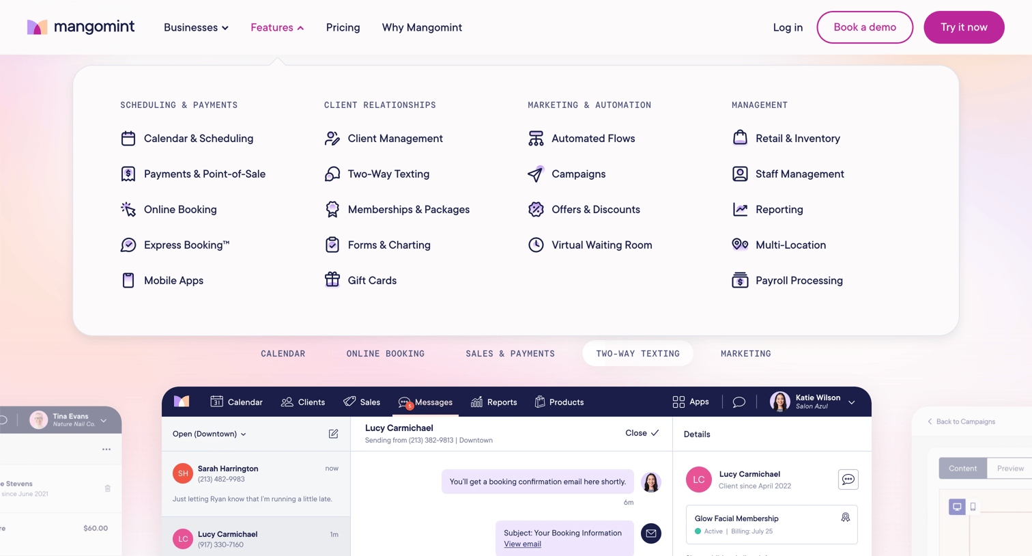Image resolution: width=1032 pixels, height=556 pixels.
Task: Click the Memberships & Packages badge icon
Action: 332,210
